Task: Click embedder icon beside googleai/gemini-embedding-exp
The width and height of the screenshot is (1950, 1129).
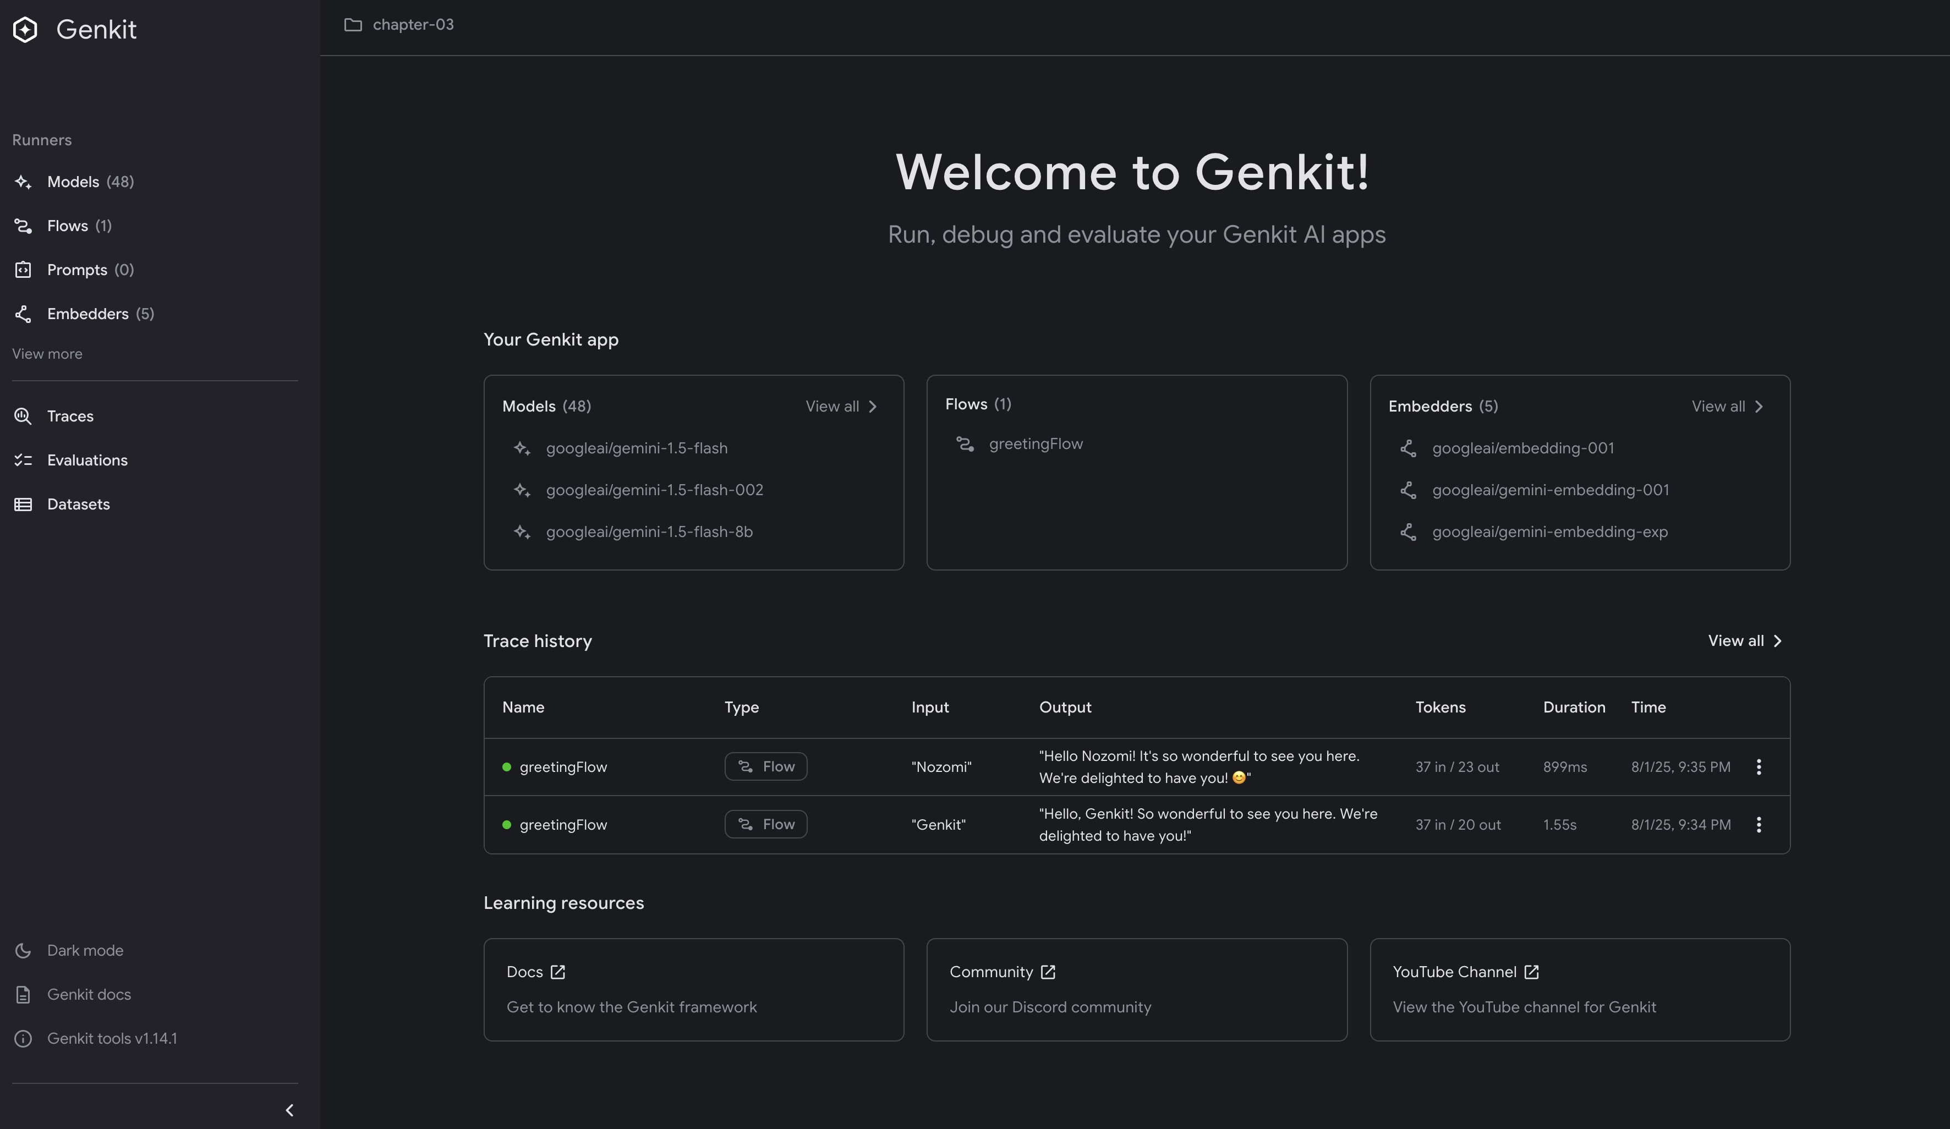Action: click(x=1409, y=533)
